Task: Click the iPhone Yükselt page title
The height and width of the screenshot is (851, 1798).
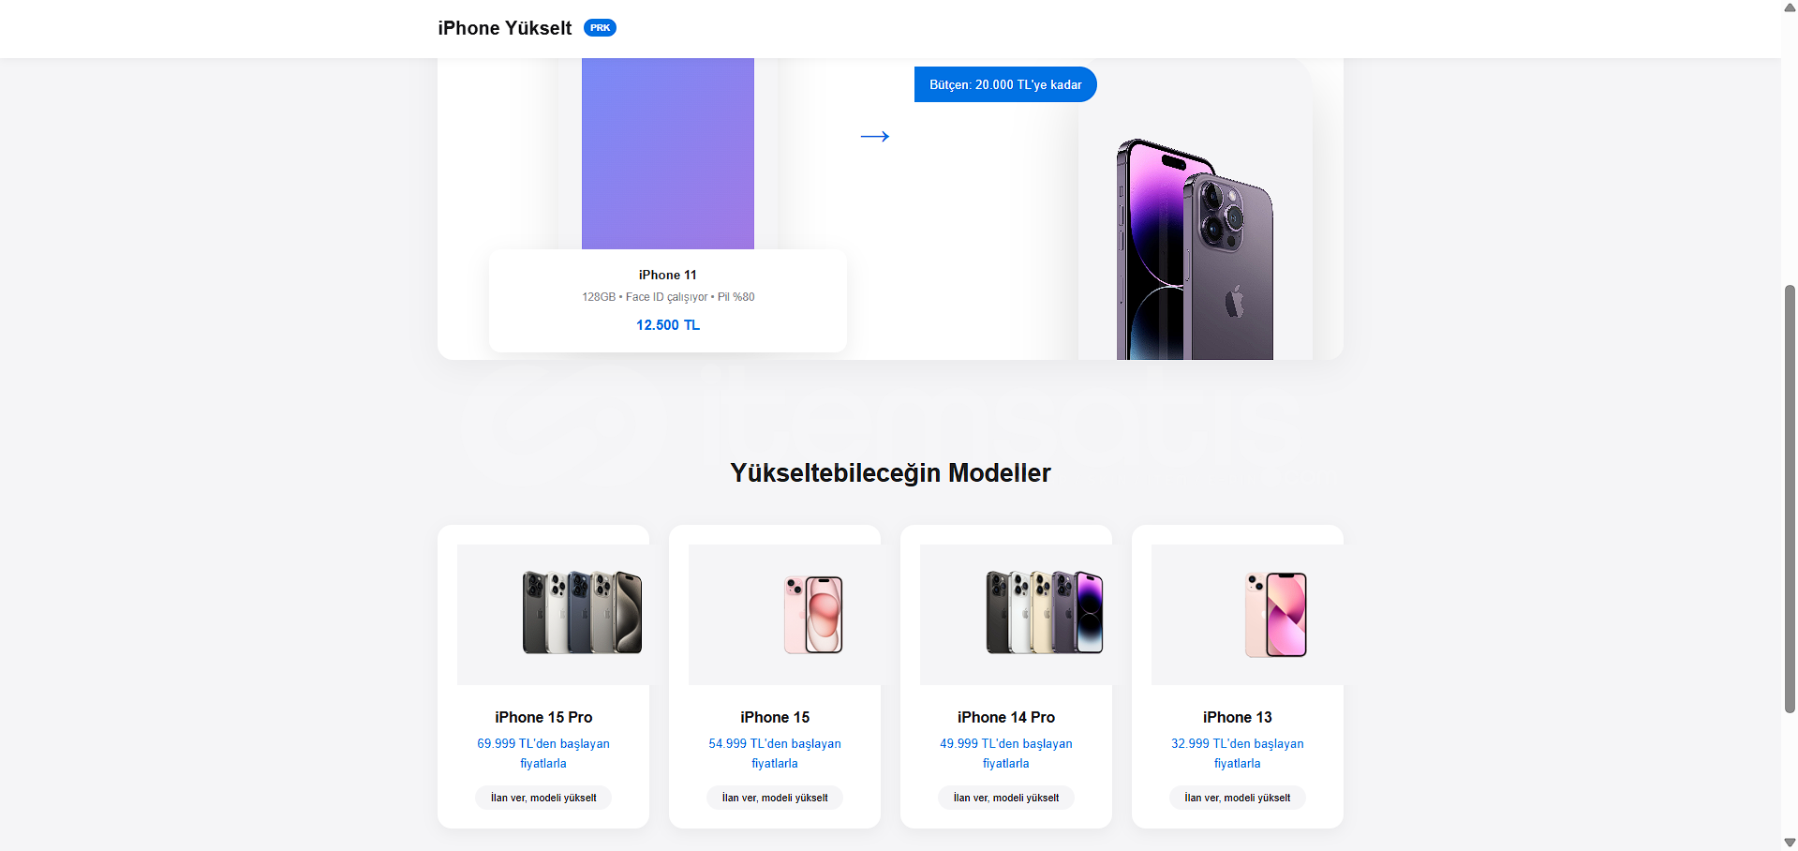Action: (x=505, y=28)
